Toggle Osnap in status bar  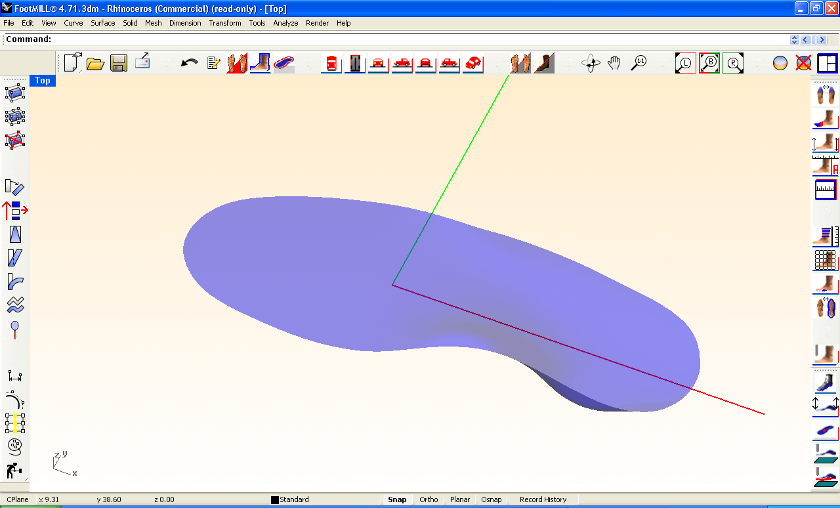pos(492,499)
